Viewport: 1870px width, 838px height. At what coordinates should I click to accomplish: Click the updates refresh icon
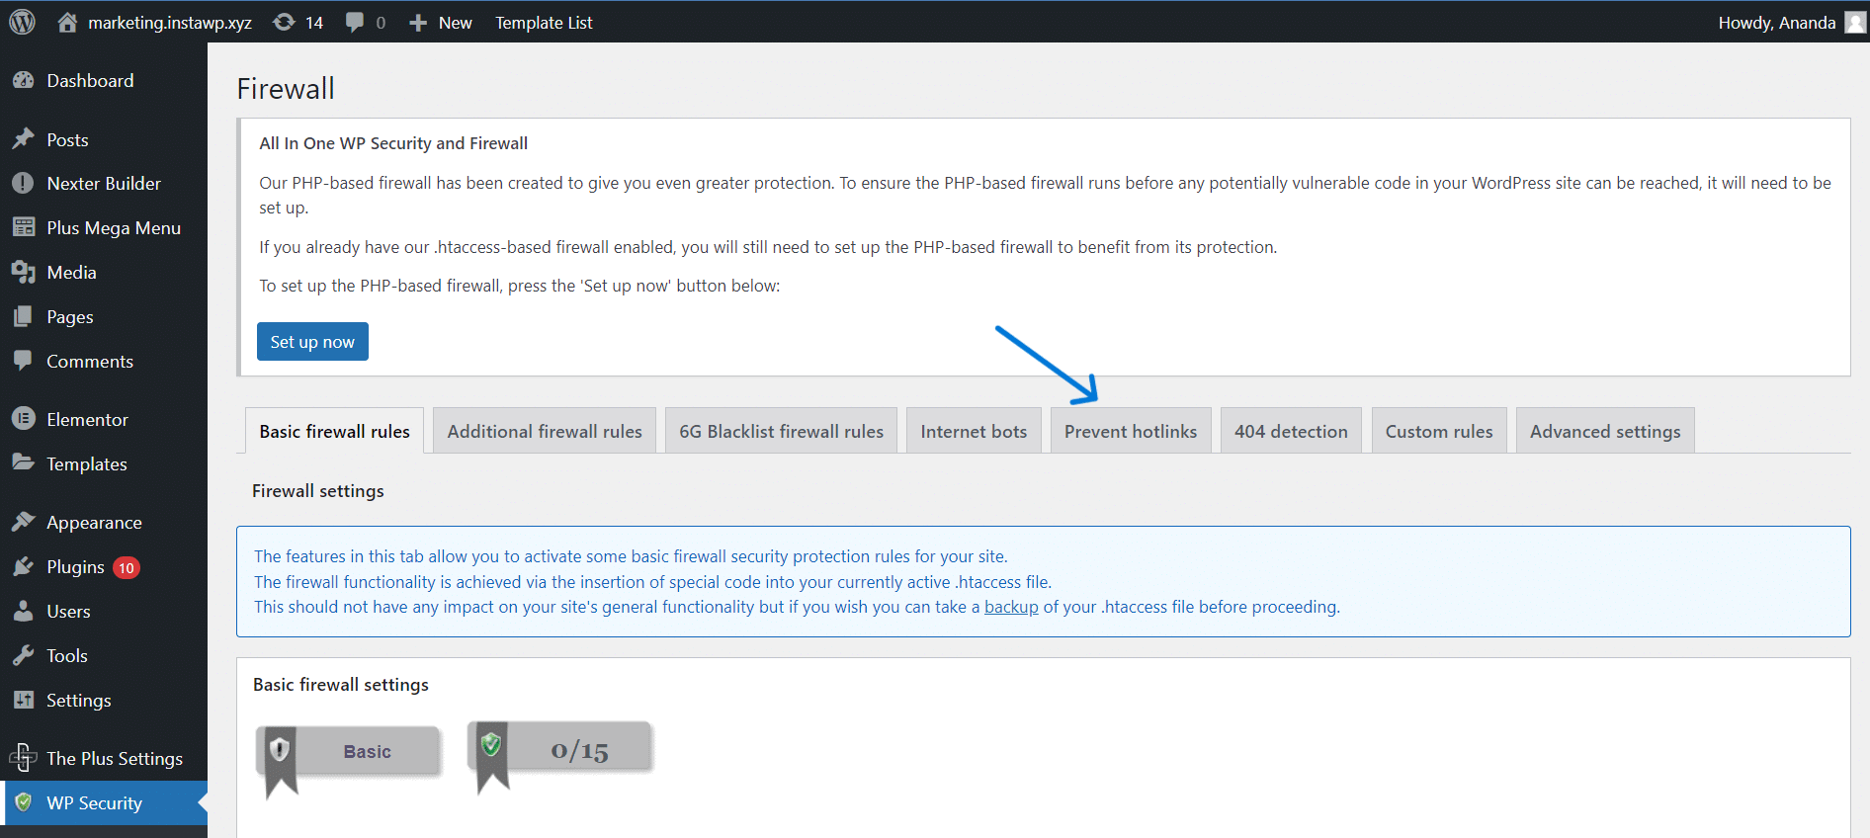coord(284,22)
